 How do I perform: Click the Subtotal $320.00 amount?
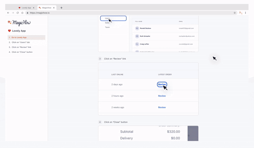tap(173, 131)
